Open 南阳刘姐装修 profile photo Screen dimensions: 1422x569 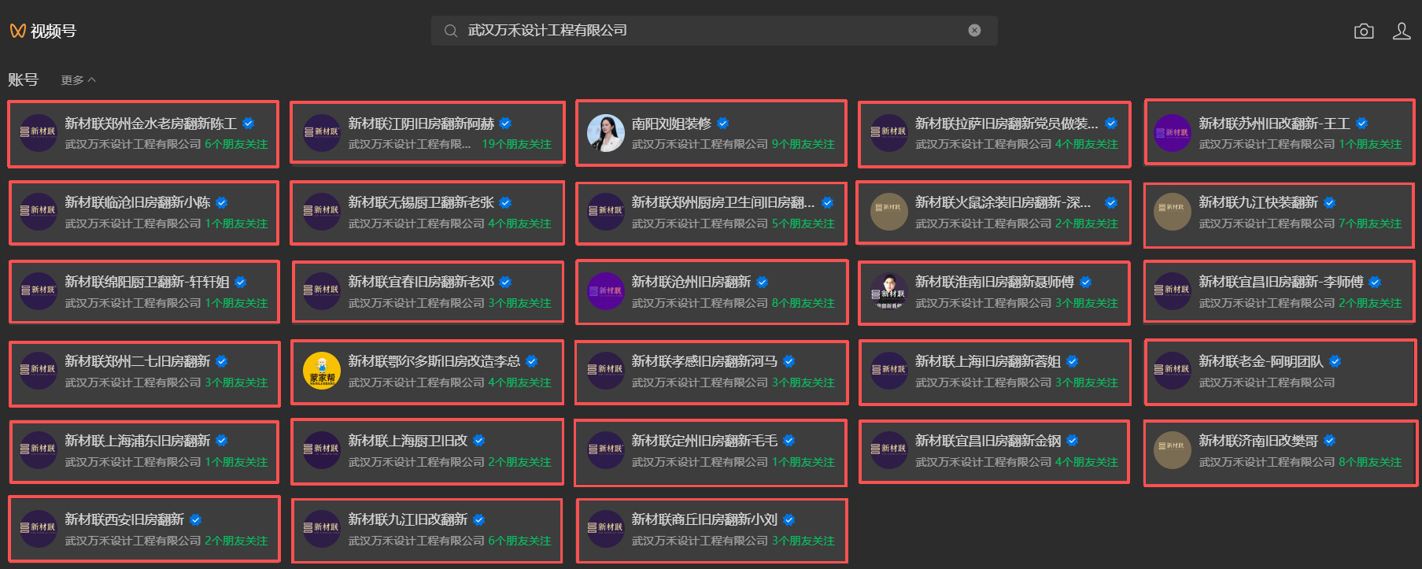click(x=605, y=133)
